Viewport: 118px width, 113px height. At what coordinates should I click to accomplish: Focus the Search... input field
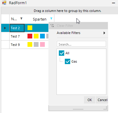(81, 44)
